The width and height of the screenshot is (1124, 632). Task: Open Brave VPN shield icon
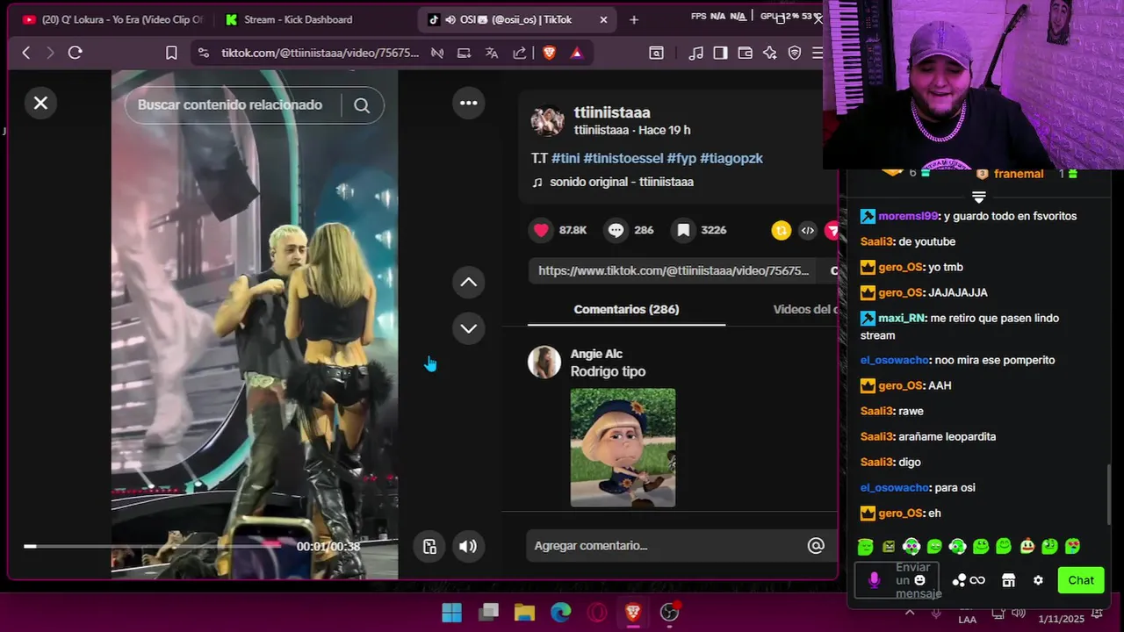click(x=795, y=53)
